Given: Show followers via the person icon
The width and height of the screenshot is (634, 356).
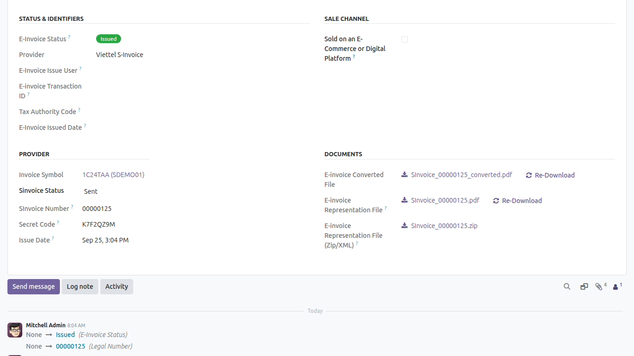Looking at the screenshot, I should coord(615,287).
